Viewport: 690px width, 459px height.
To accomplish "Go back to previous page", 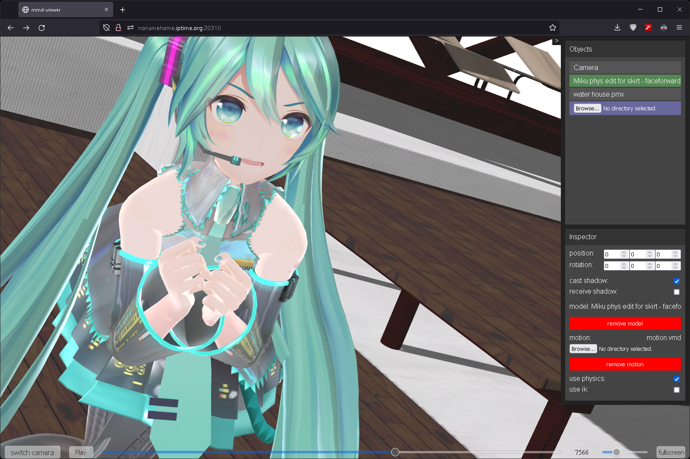I will click(11, 28).
